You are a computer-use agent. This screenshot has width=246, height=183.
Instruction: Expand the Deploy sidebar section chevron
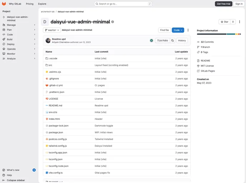click(35, 44)
